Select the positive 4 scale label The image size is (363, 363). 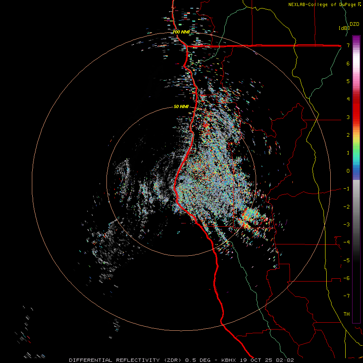[348, 99]
